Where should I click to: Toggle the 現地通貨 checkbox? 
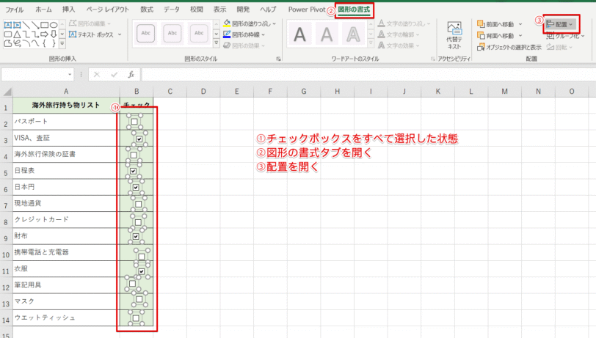138,205
